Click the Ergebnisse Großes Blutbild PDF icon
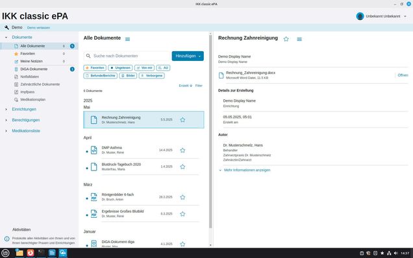 [x=94, y=213]
